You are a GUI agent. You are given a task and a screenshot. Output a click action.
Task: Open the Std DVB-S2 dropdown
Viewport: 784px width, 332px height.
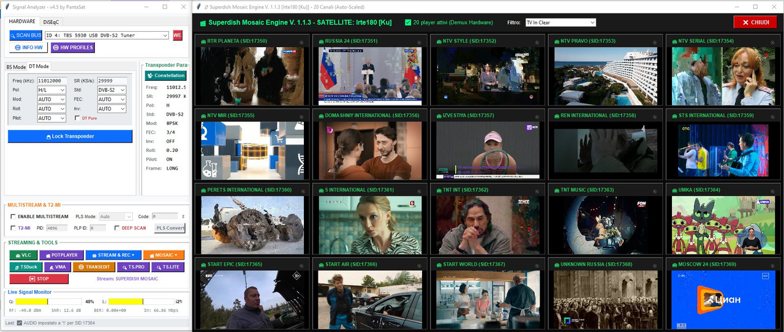coord(112,90)
